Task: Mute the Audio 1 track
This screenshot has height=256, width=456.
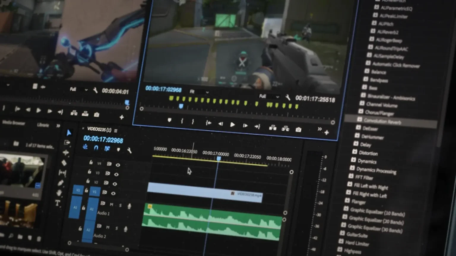Action: (111, 204)
